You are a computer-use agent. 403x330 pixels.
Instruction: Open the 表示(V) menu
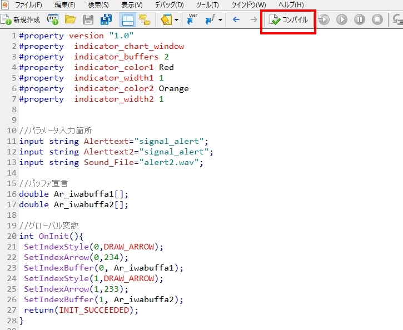[x=132, y=5]
